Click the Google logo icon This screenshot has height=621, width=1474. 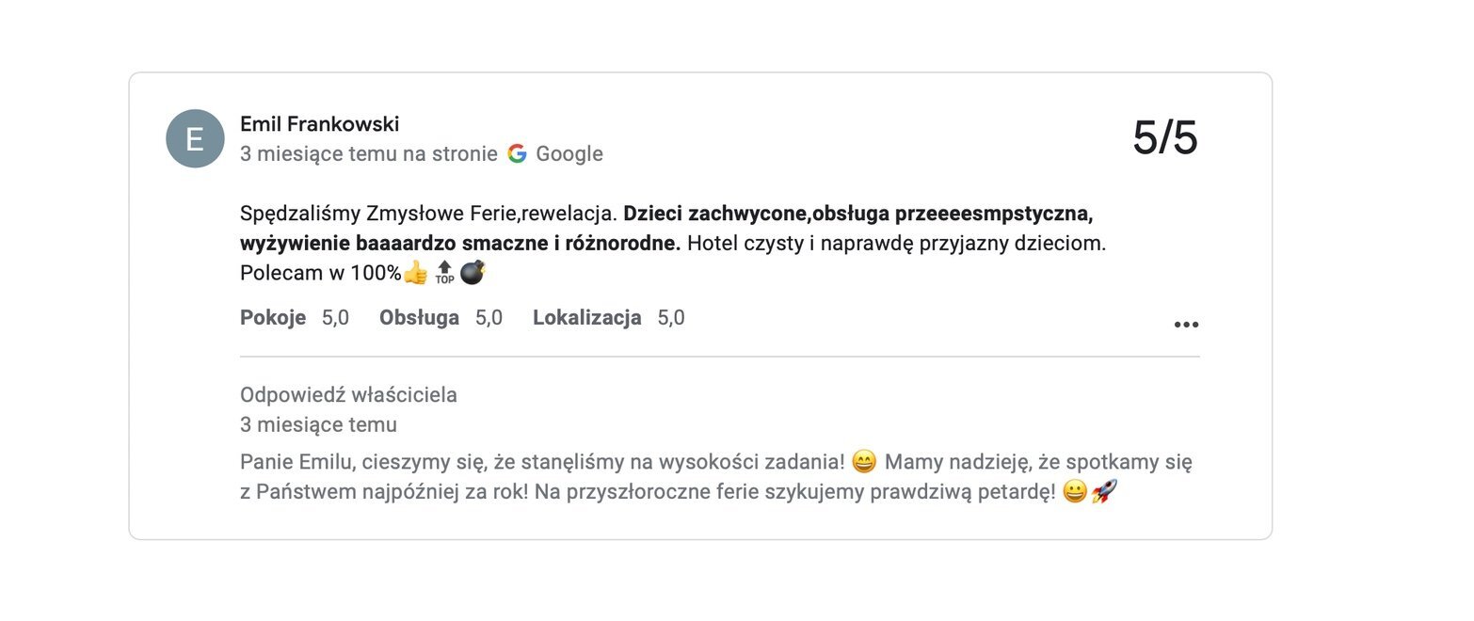pyautogui.click(x=517, y=153)
